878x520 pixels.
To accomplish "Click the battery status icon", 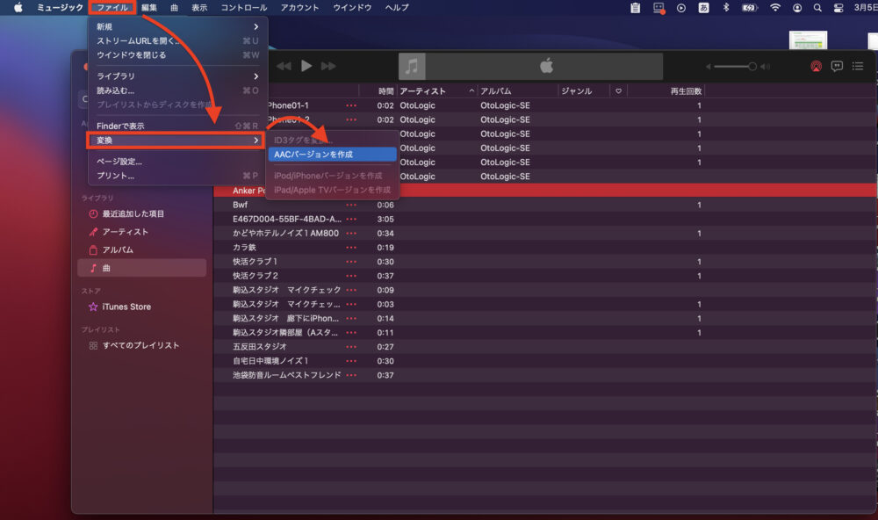I will (x=749, y=8).
